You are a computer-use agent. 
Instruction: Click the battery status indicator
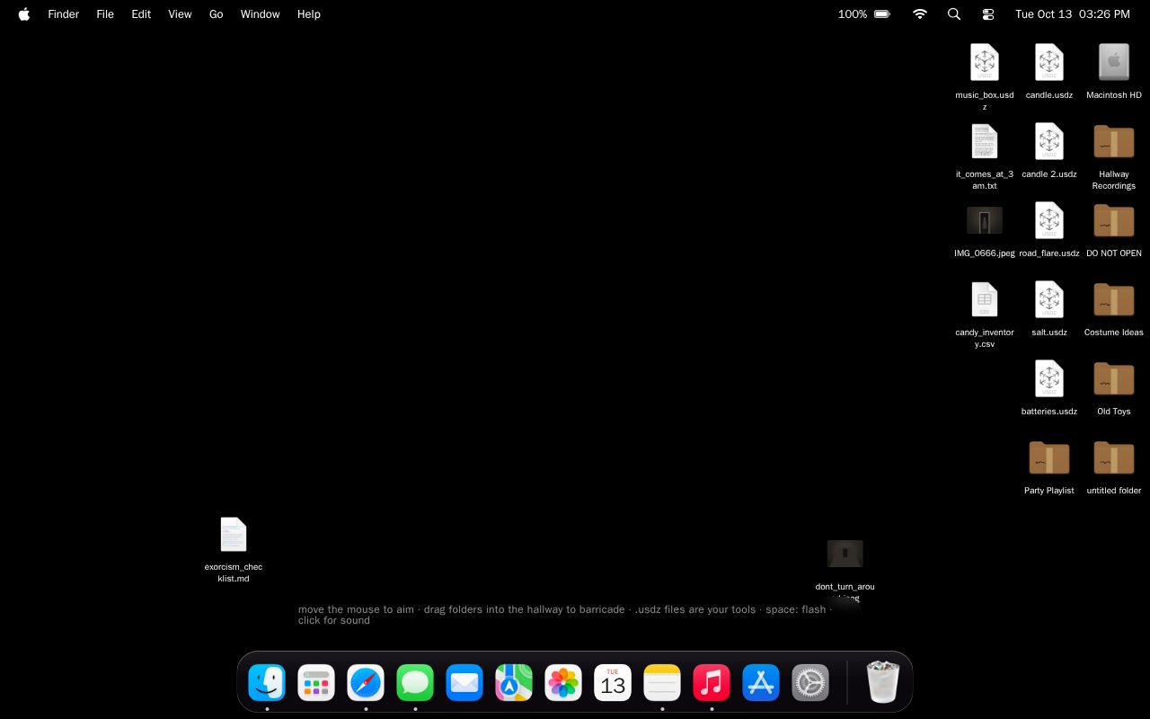click(x=864, y=14)
